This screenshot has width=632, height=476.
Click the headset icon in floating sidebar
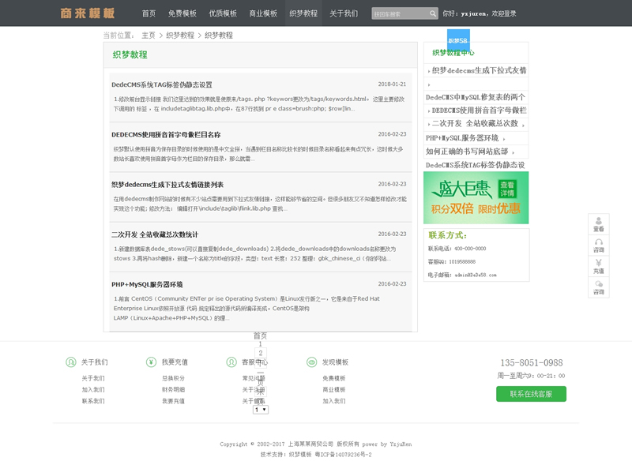coord(599,242)
